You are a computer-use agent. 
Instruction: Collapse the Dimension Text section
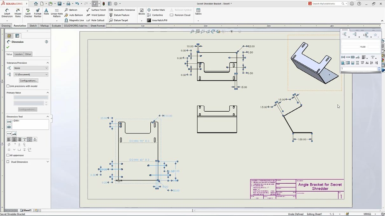[48, 117]
